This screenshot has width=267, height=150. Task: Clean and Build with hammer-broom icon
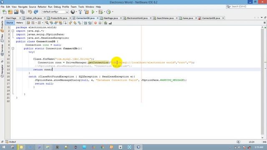click(86, 12)
